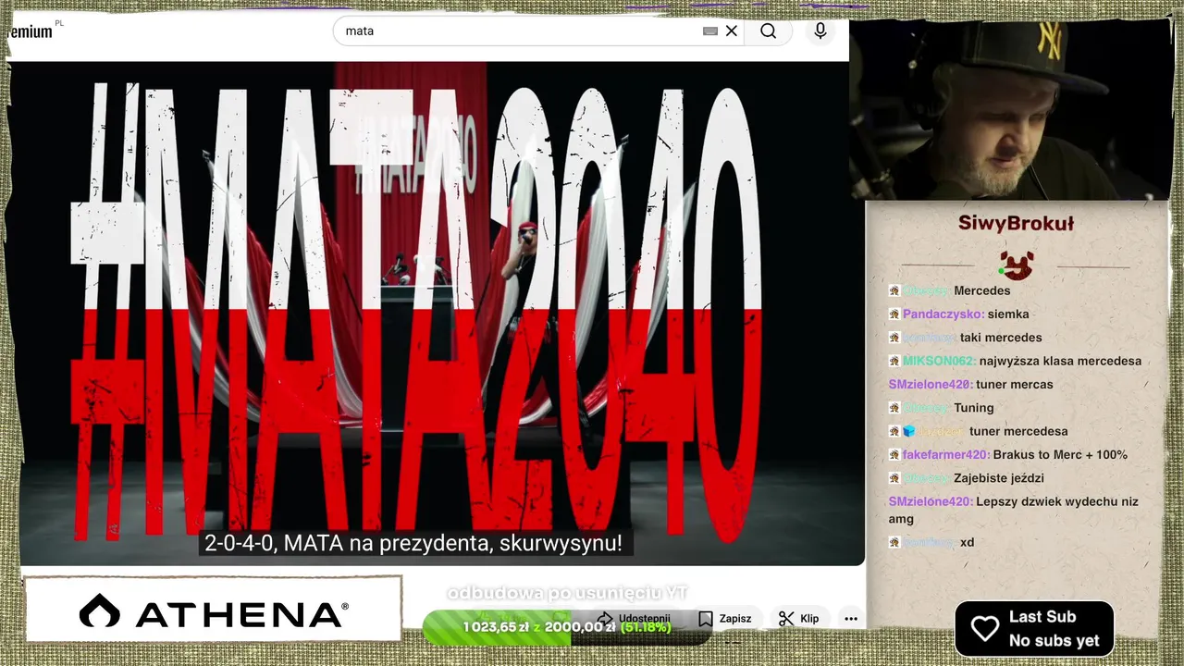Click the blue cube badge in "tuner mercedesa" row

(909, 431)
